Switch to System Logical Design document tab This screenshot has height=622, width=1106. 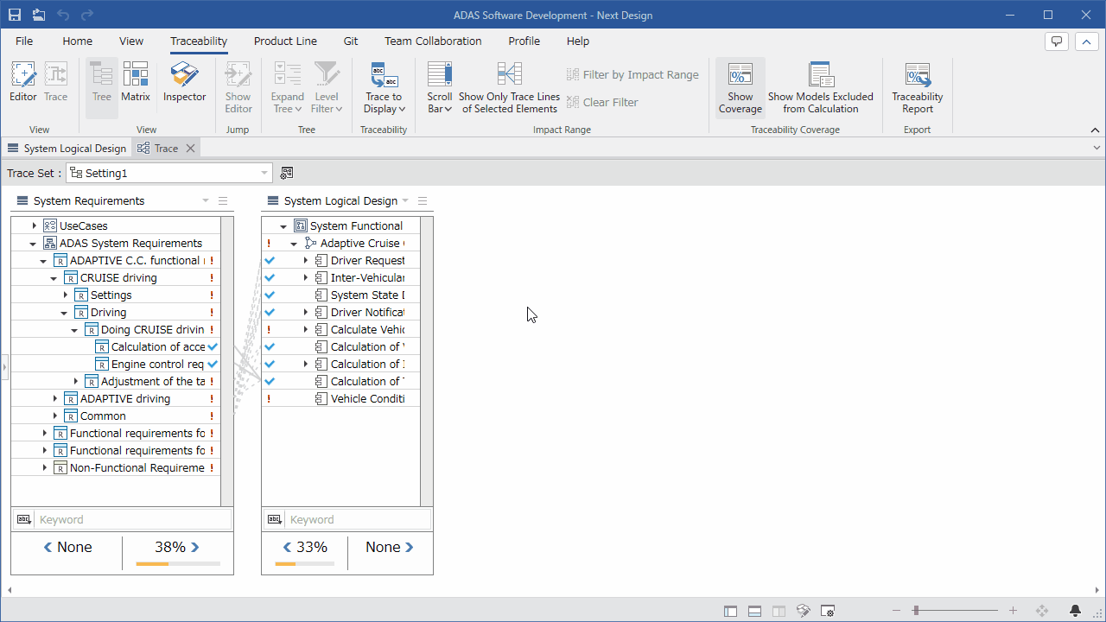(x=67, y=149)
